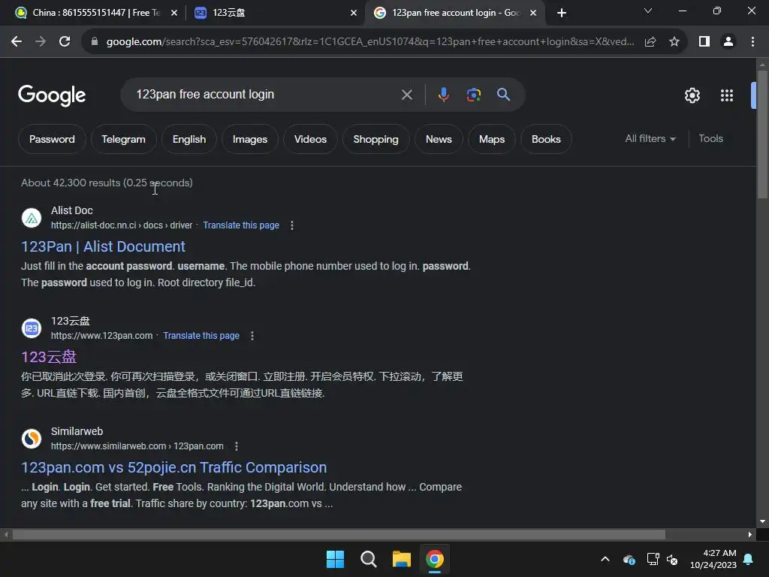
Task: Bookmark this page with star icon
Action: click(x=674, y=42)
